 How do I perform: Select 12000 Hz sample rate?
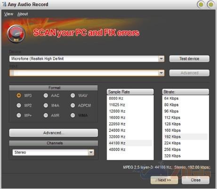coord(130,111)
